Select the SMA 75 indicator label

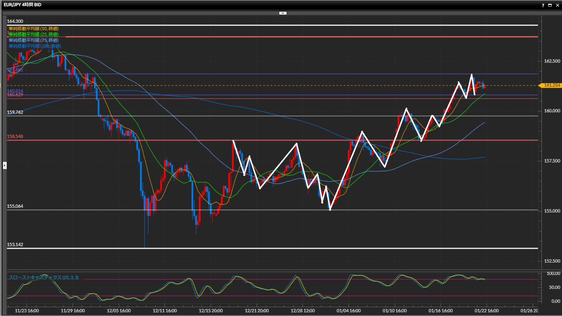[x=33, y=40]
